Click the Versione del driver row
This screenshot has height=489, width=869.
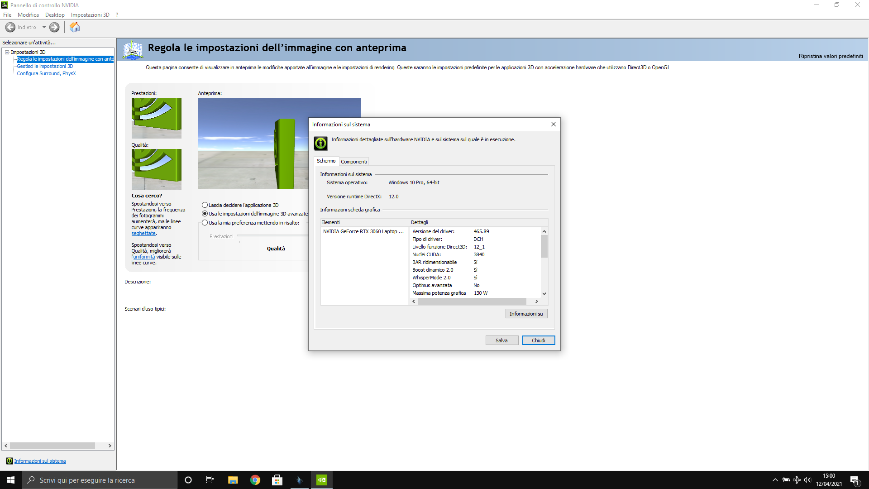[x=475, y=231]
